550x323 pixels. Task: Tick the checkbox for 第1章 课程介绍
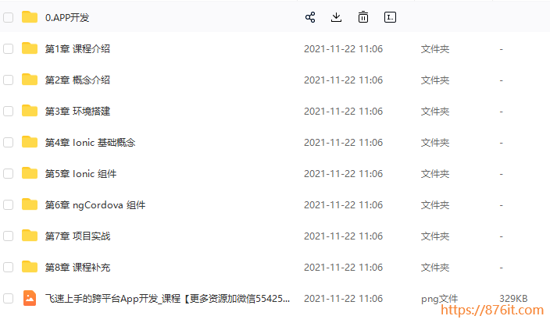coord(9,48)
